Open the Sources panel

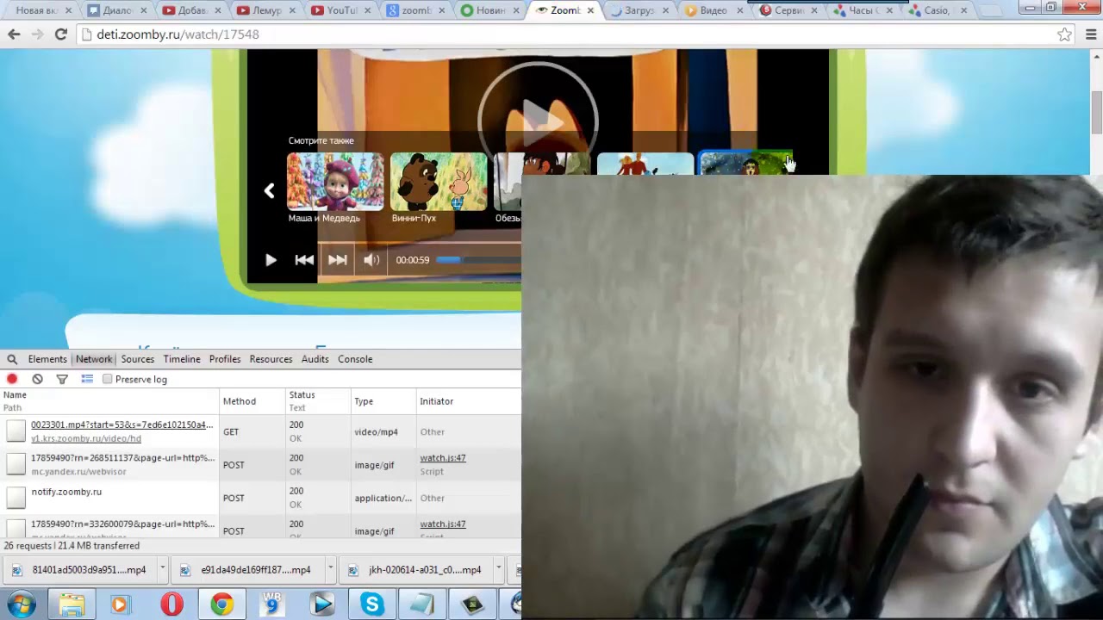click(x=138, y=359)
